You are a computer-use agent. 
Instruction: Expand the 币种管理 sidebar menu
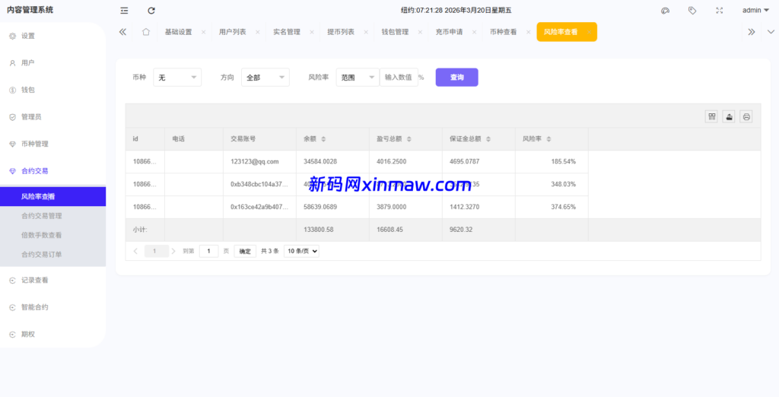pyautogui.click(x=52, y=144)
